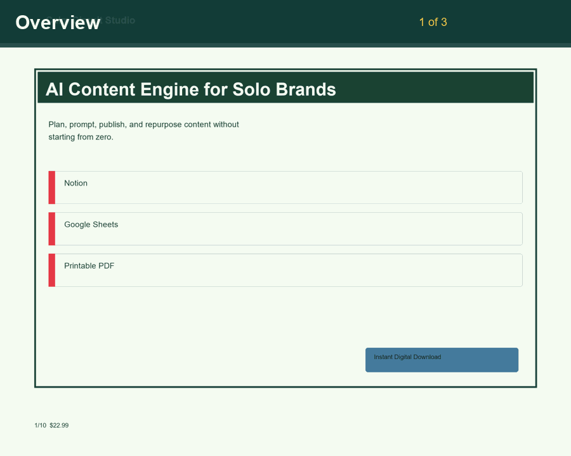The height and width of the screenshot is (456, 571).
Task: Click the Google Sheets row's card area
Action: (285, 229)
